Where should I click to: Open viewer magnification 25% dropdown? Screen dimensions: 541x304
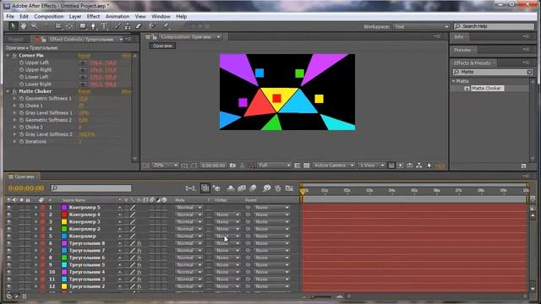click(166, 166)
